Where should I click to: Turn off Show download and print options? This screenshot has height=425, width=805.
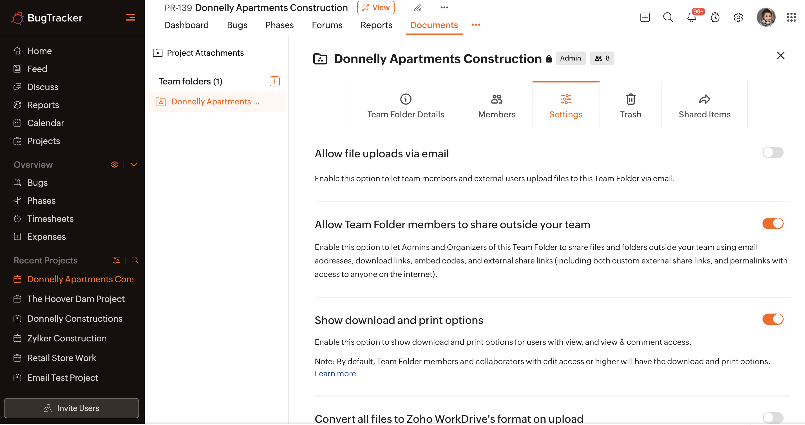(773, 319)
